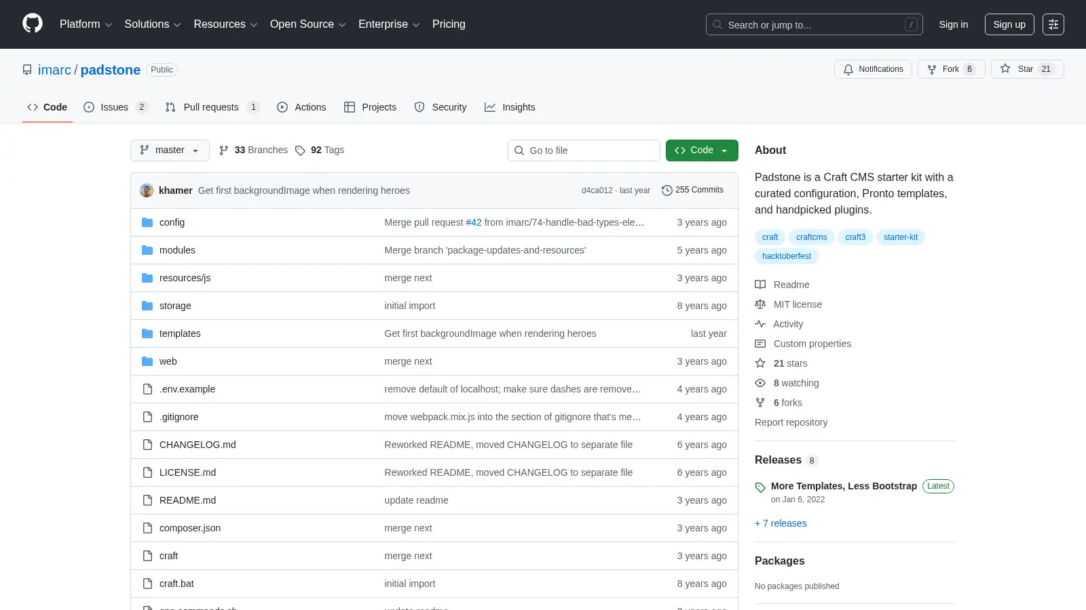This screenshot has width=1086, height=610.
Task: Click the release tag icon
Action: (x=760, y=487)
